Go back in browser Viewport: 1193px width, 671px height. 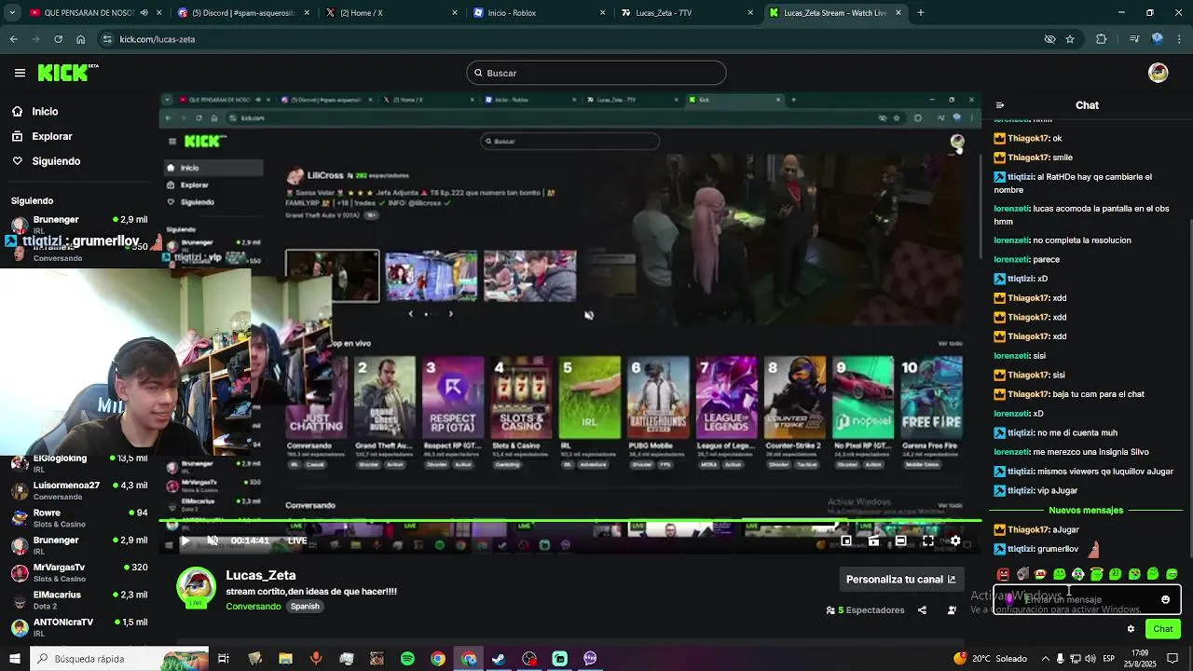click(13, 39)
